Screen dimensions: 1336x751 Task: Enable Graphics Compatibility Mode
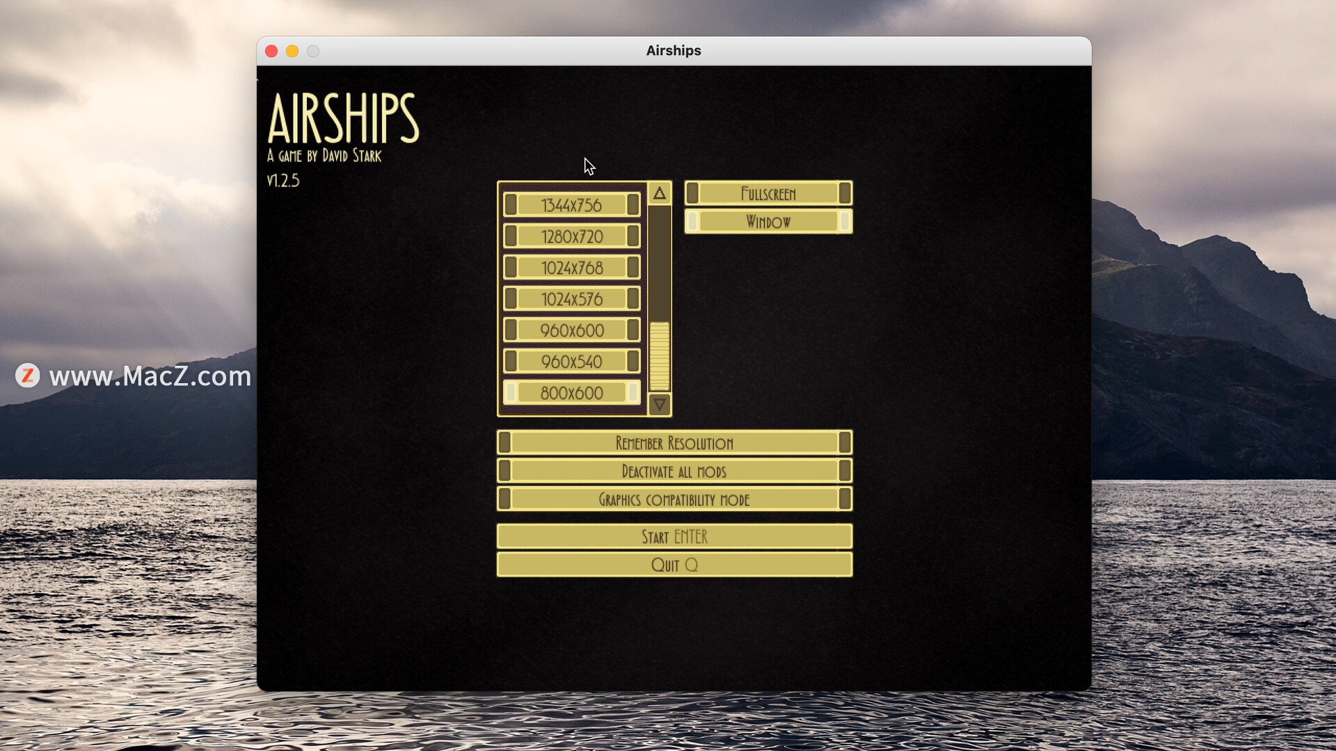click(674, 499)
